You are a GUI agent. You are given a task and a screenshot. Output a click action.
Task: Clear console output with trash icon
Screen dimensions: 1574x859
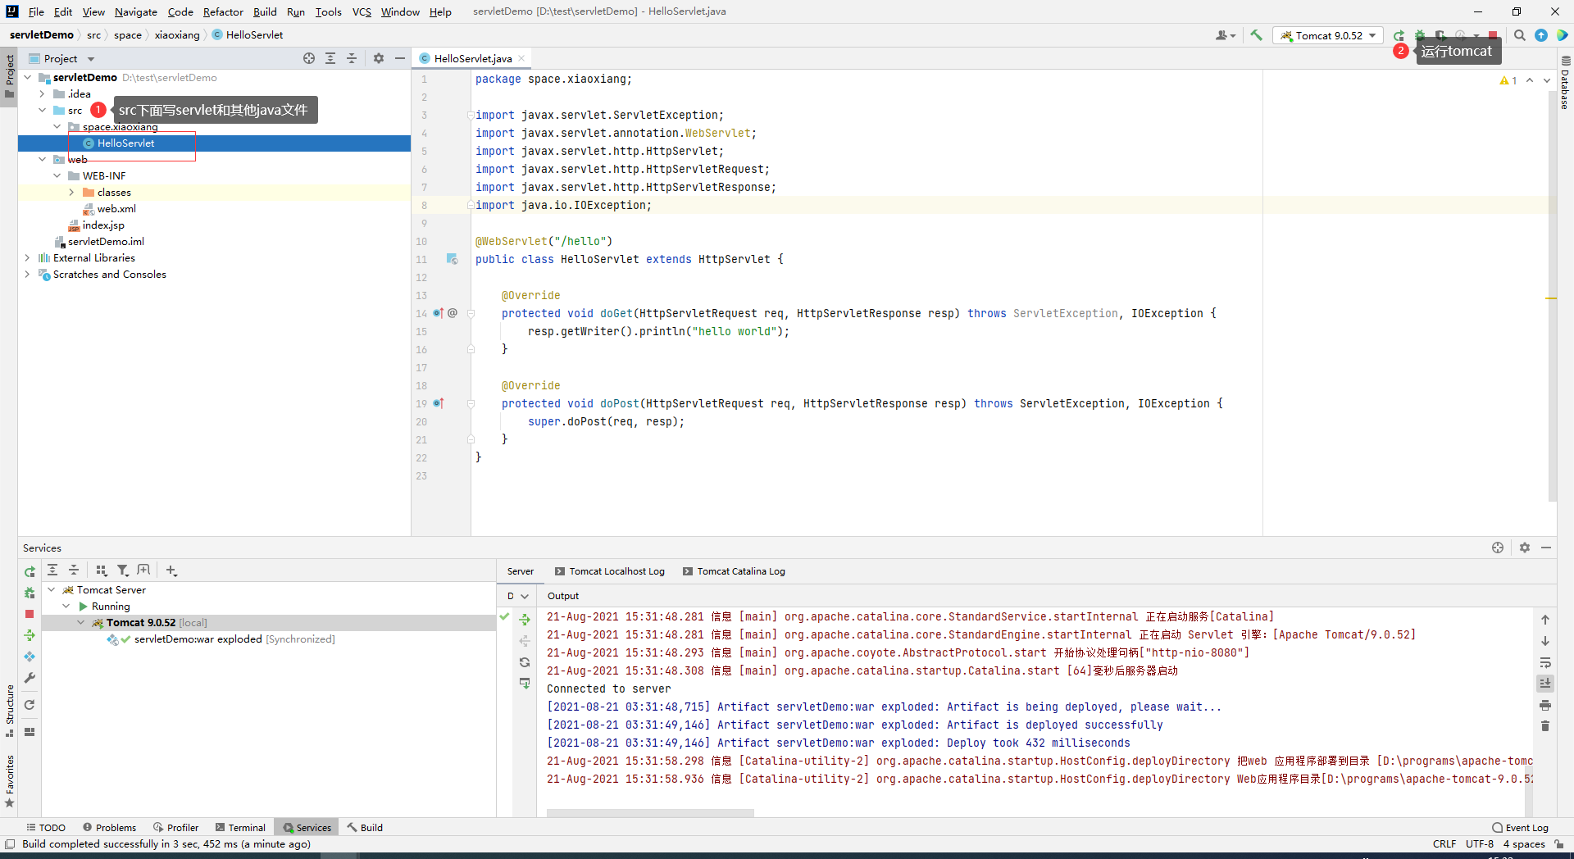(1544, 726)
